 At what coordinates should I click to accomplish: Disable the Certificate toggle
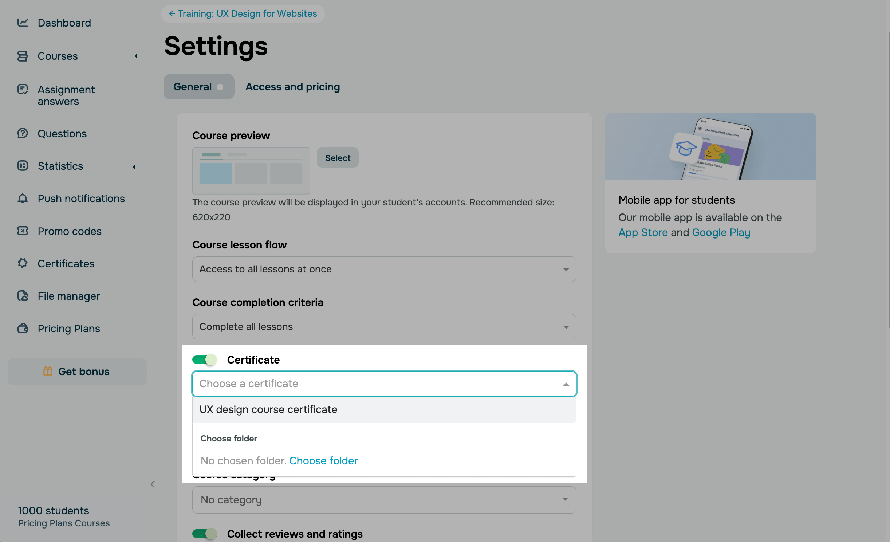(205, 360)
